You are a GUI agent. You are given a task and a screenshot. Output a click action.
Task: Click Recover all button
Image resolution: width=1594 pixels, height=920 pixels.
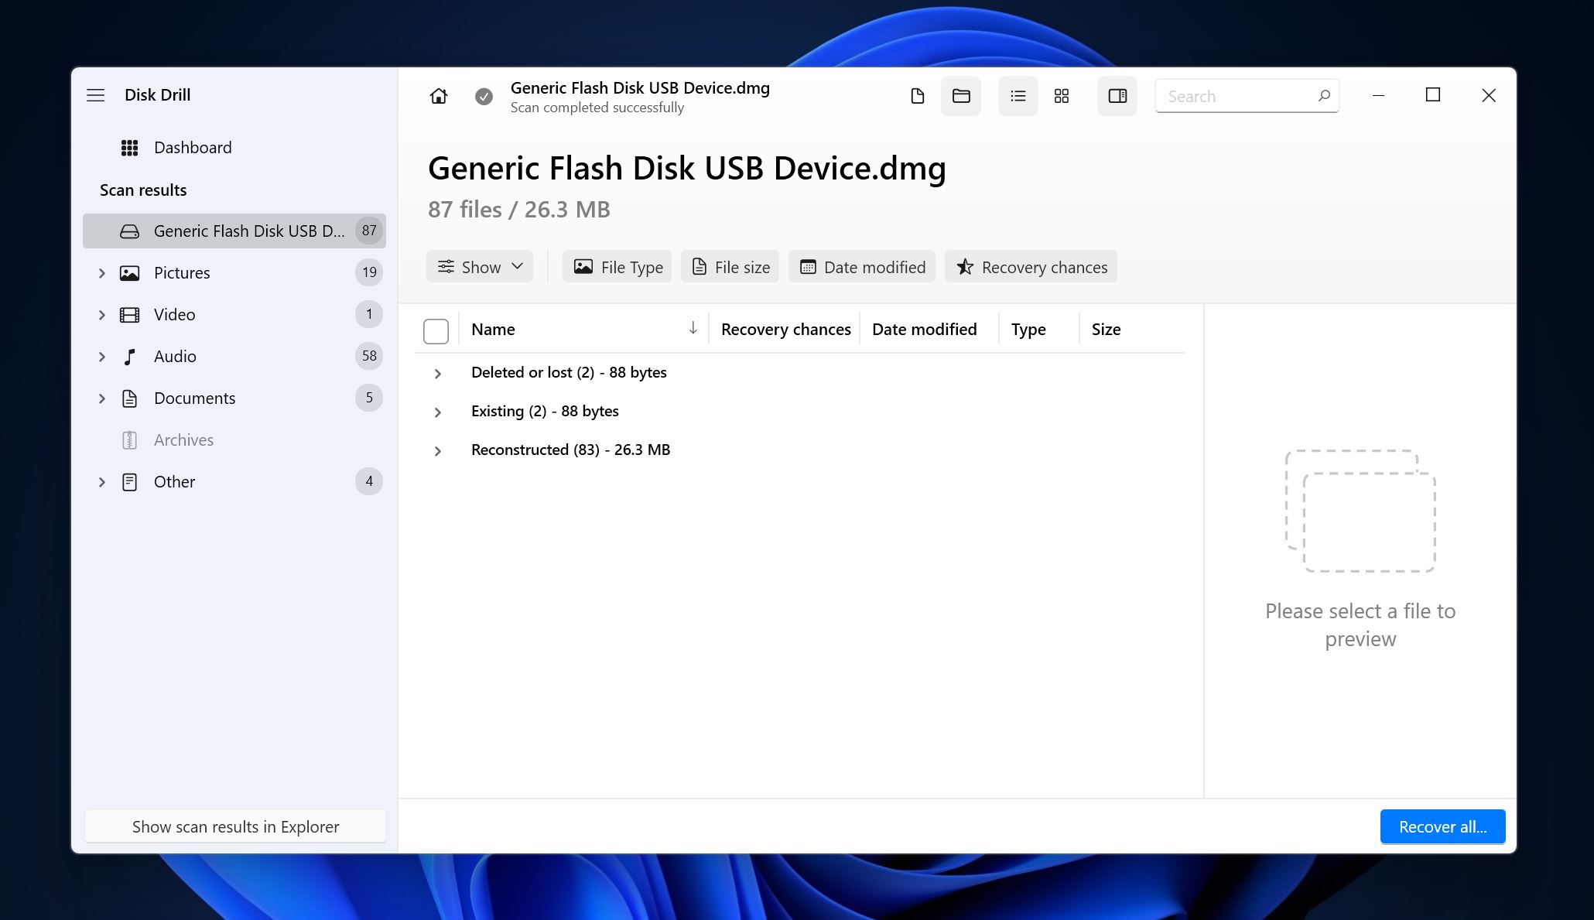tap(1443, 826)
